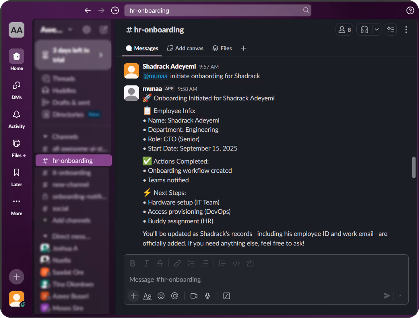The height and width of the screenshot is (318, 419).
Task: Click Shadrack Adeyemi's message avatar
Action: pyautogui.click(x=131, y=71)
